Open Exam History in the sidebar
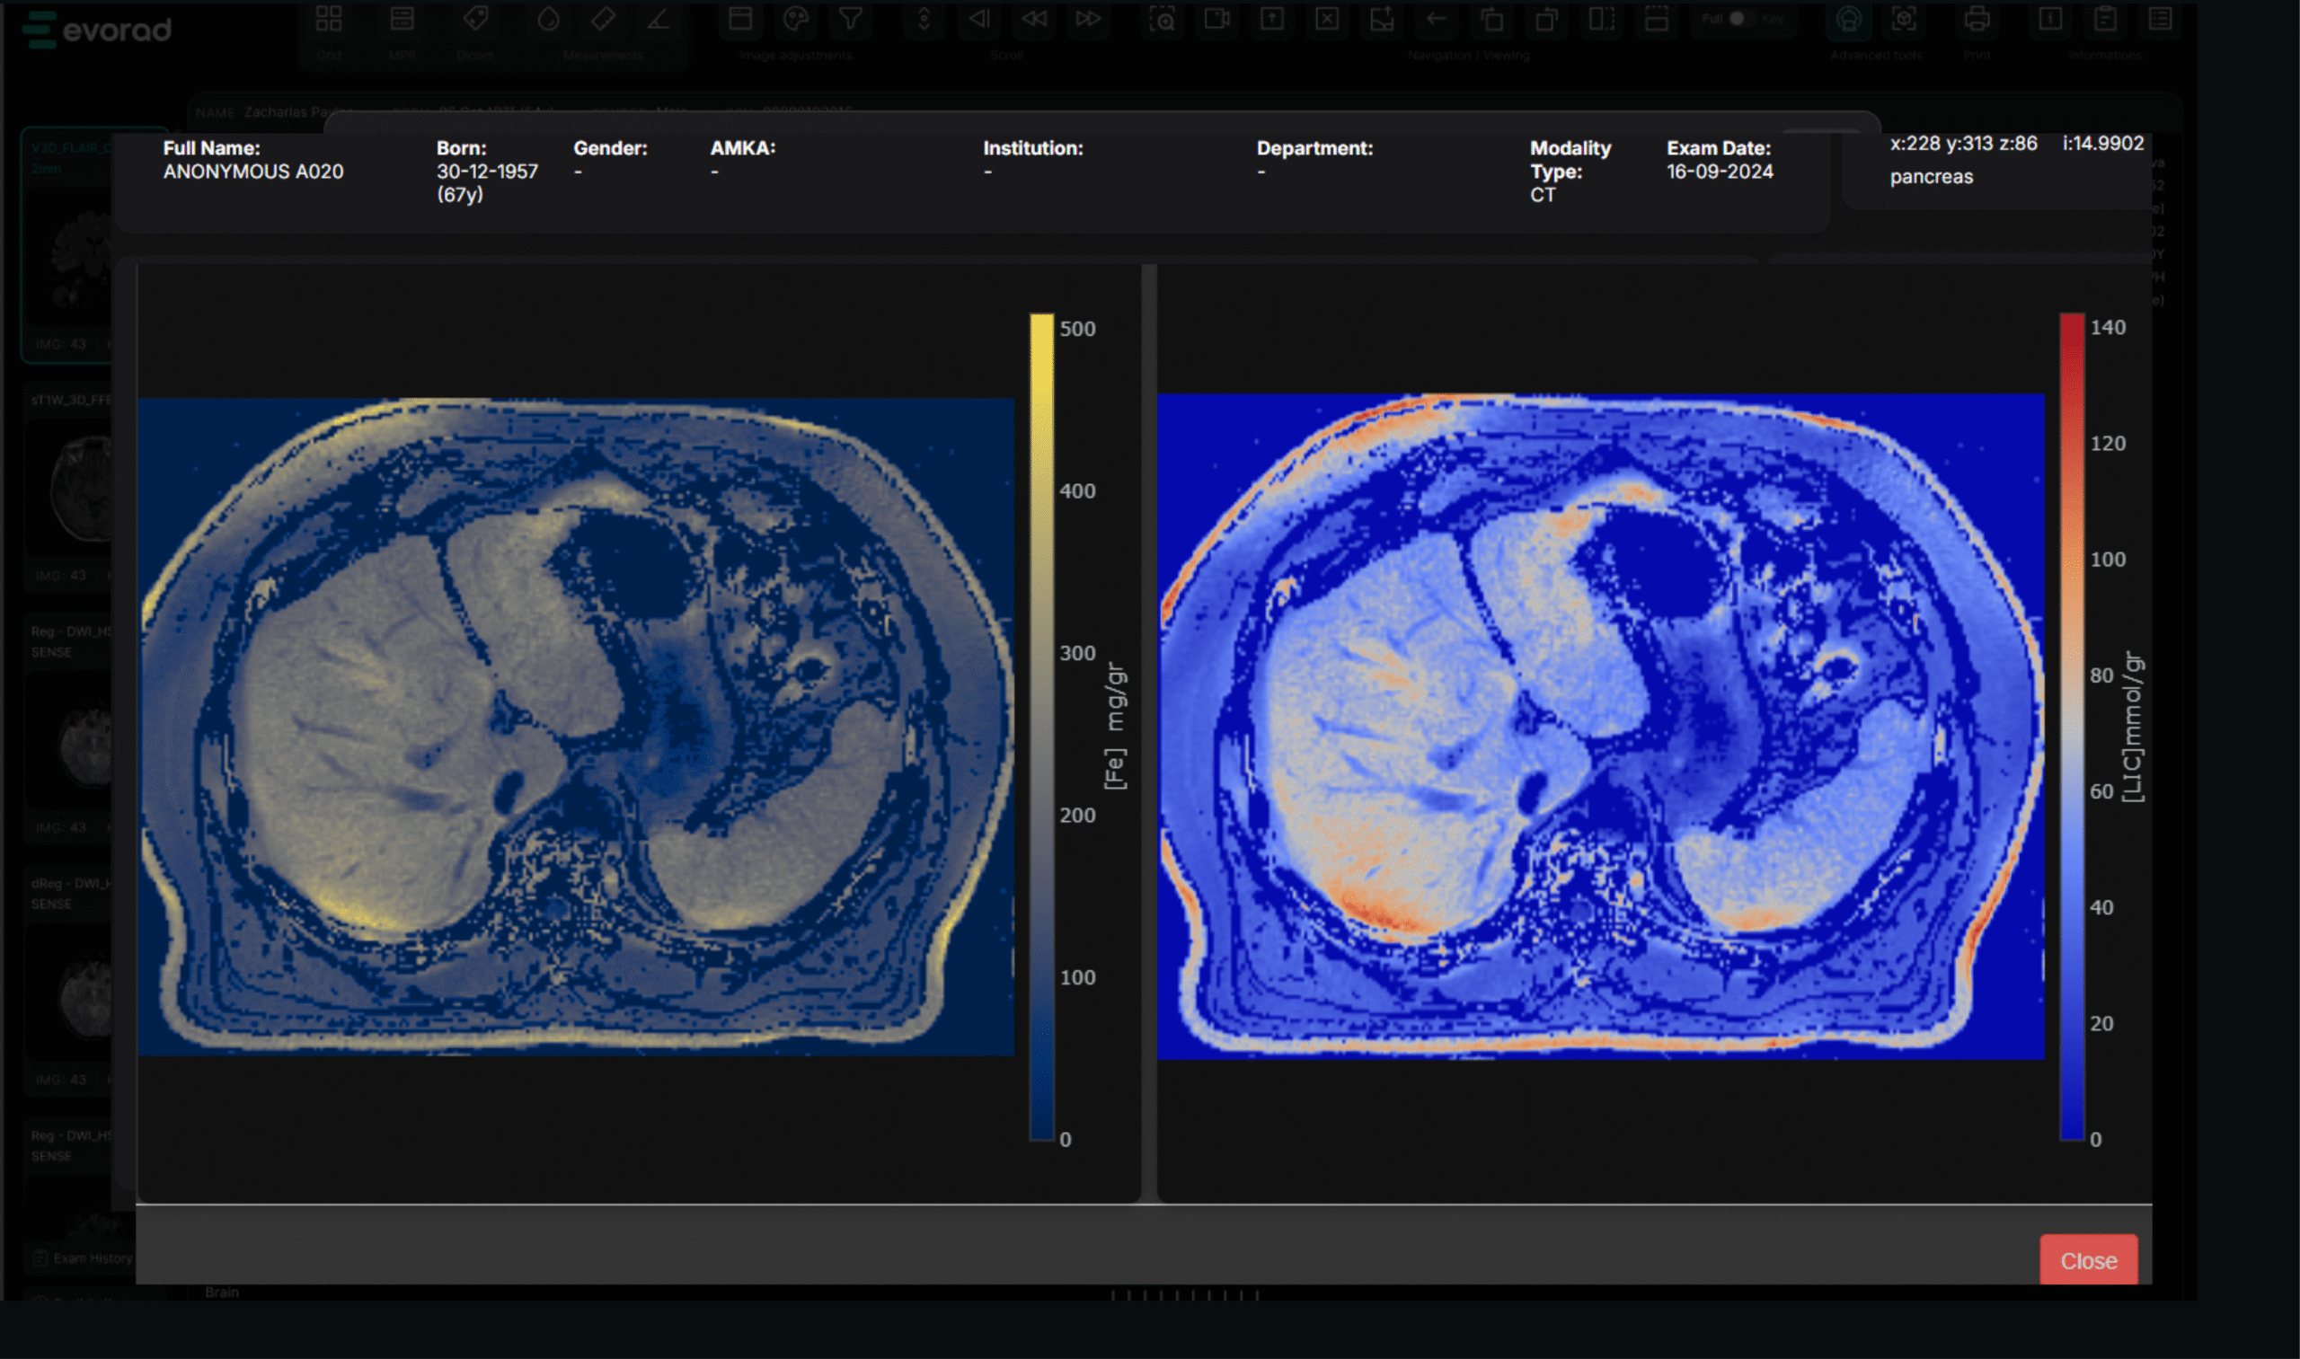The width and height of the screenshot is (2300, 1359). click(x=81, y=1258)
